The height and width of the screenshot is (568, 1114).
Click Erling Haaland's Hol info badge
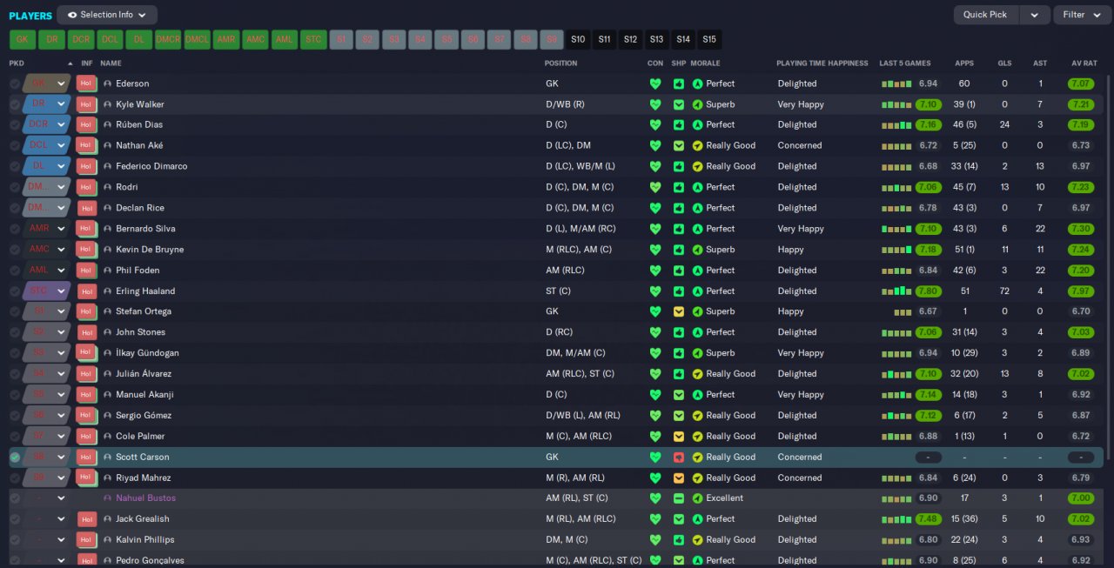pyautogui.click(x=85, y=291)
